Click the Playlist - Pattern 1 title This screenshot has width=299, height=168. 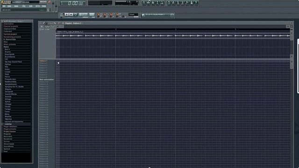pos(73,23)
